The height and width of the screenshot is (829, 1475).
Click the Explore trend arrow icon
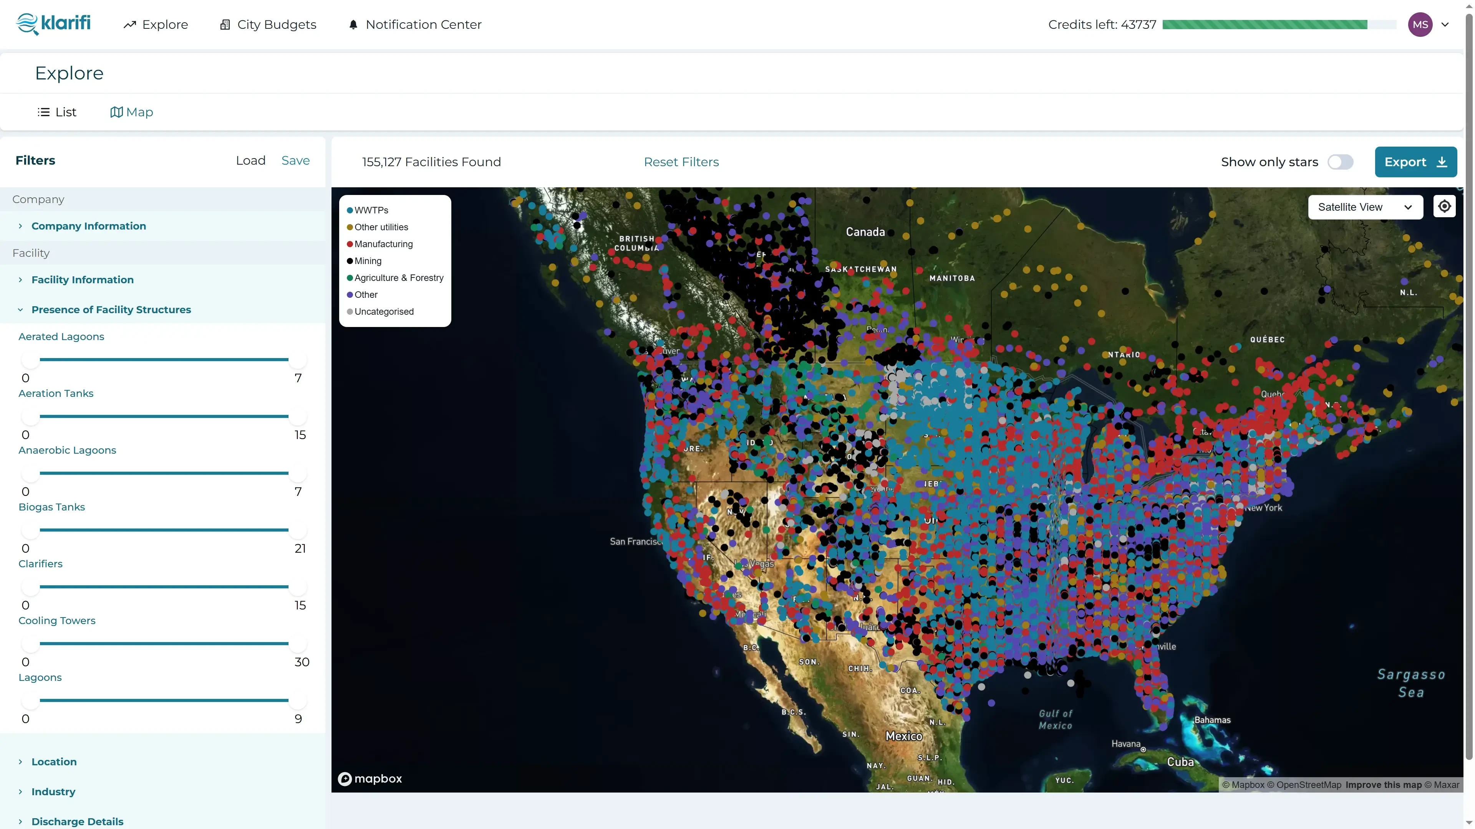[130, 25]
